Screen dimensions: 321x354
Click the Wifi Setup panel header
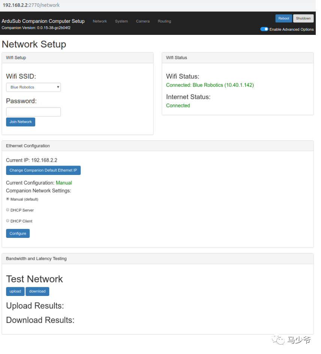tap(16, 58)
